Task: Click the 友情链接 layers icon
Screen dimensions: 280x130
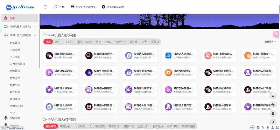Action: coord(6,118)
